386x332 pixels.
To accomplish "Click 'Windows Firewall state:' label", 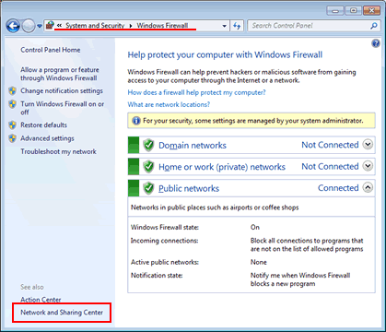I will (x=165, y=227).
